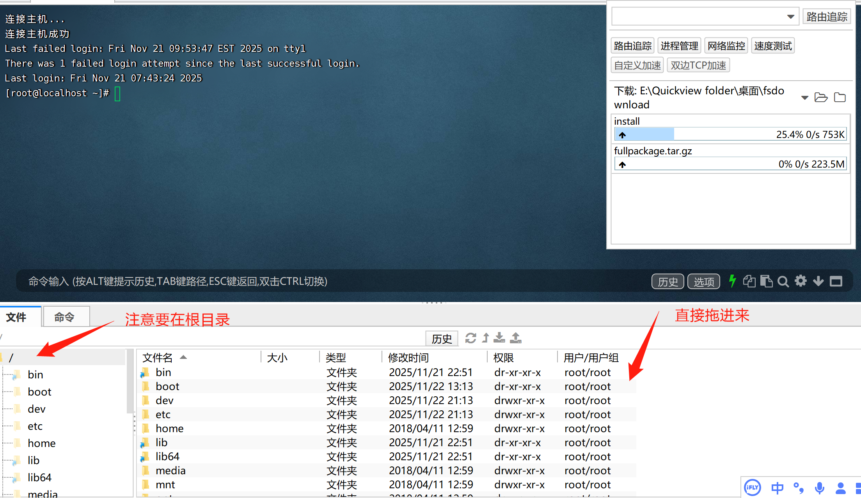Click the download file icon in file toolbar
The height and width of the screenshot is (498, 861).
click(499, 338)
